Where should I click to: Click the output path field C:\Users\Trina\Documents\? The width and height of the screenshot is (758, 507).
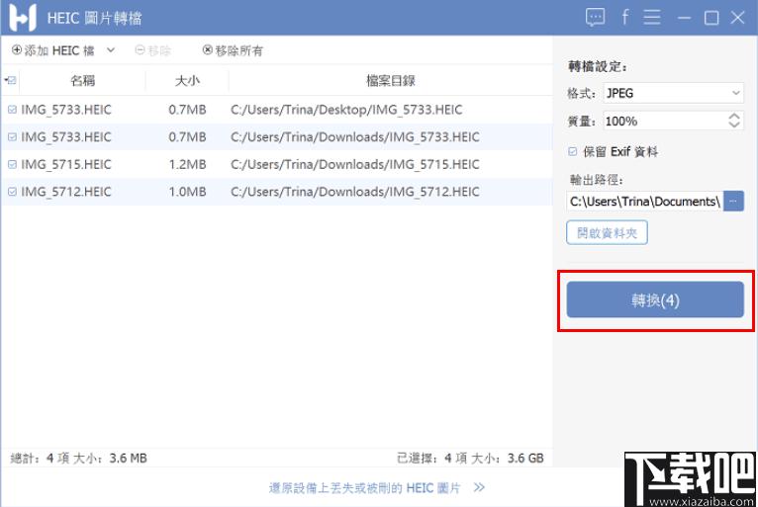click(645, 201)
